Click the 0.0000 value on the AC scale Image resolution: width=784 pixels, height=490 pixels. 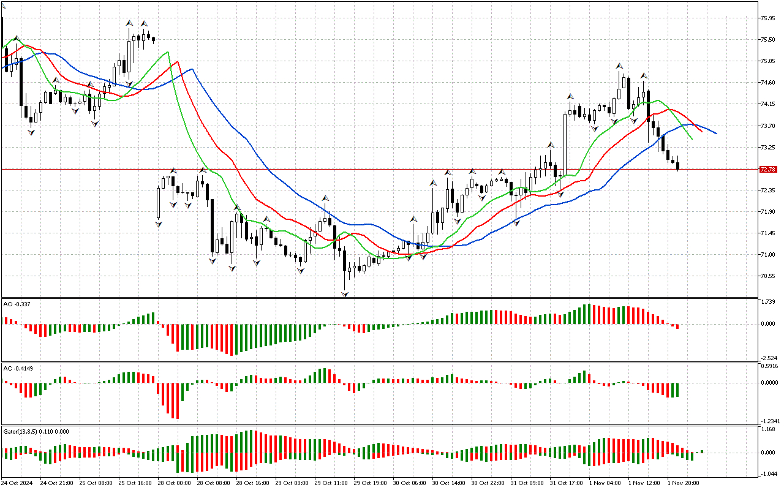769,383
